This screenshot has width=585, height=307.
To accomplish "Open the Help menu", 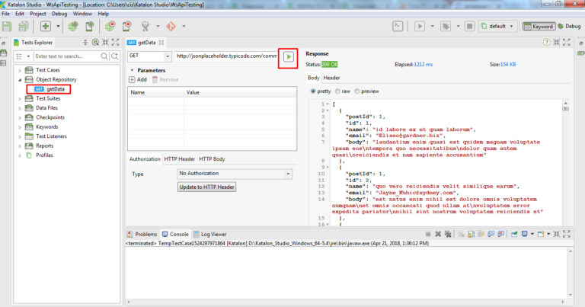I will coord(104,14).
